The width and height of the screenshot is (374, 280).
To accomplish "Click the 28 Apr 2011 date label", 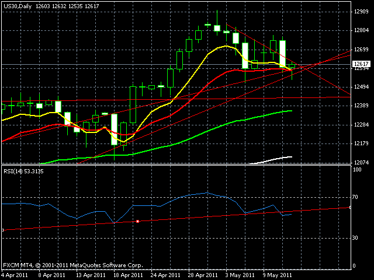I will pyautogui.click(x=202, y=274).
